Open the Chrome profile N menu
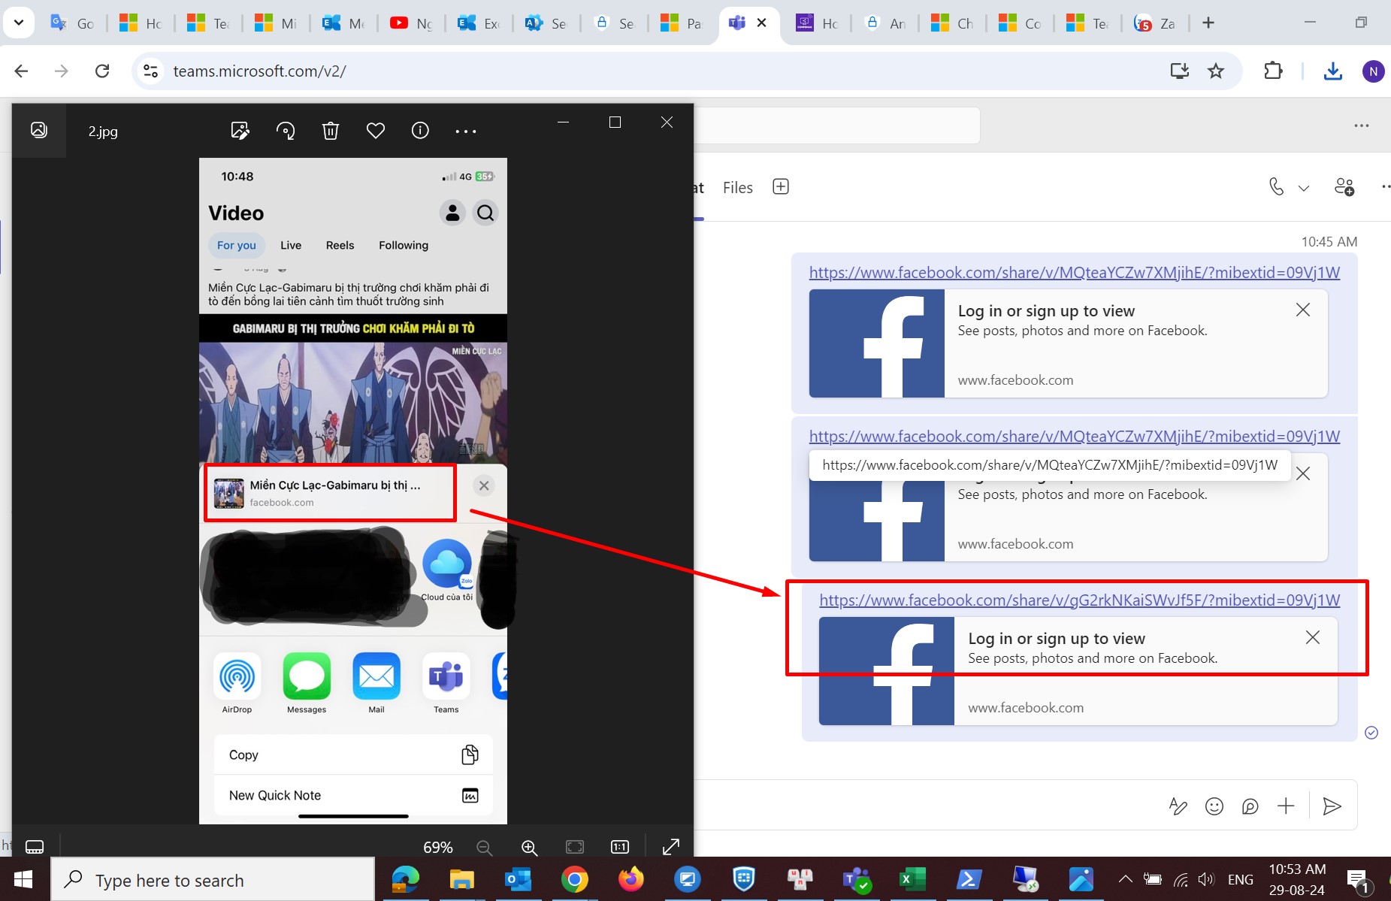The image size is (1391, 901). tap(1374, 71)
